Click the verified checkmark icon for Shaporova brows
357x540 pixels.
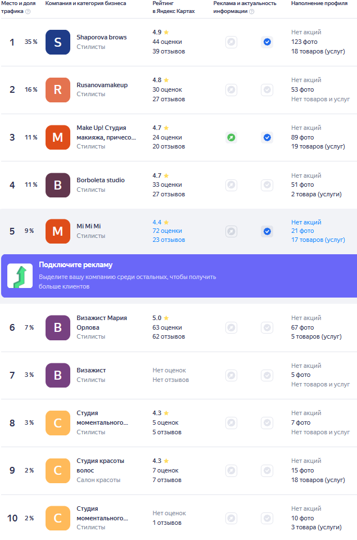tap(267, 42)
